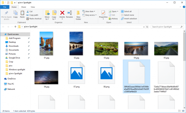Select Quick access in navigation pane
186x113 pixels.
point(15,34)
